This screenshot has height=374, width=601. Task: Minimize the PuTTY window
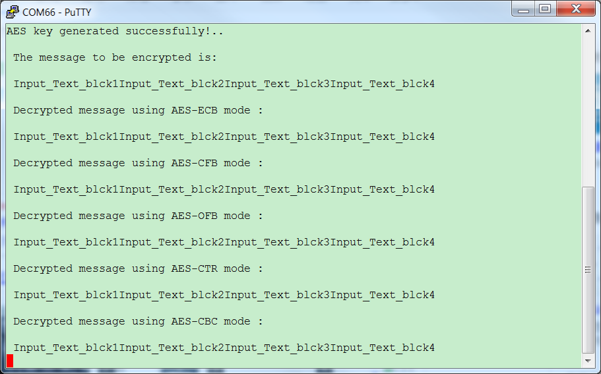(x=523, y=9)
